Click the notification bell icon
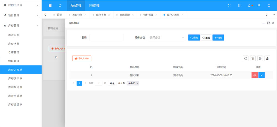The image size is (277, 127). 249,6
